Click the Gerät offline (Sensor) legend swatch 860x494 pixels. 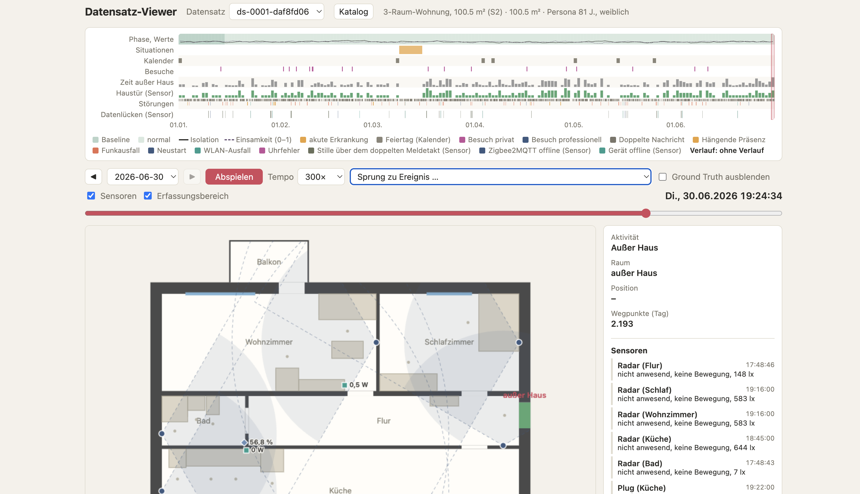coord(602,150)
